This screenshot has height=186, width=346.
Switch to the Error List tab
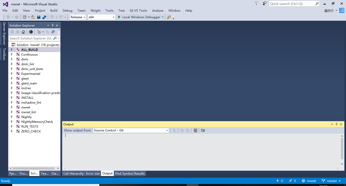coord(93,173)
